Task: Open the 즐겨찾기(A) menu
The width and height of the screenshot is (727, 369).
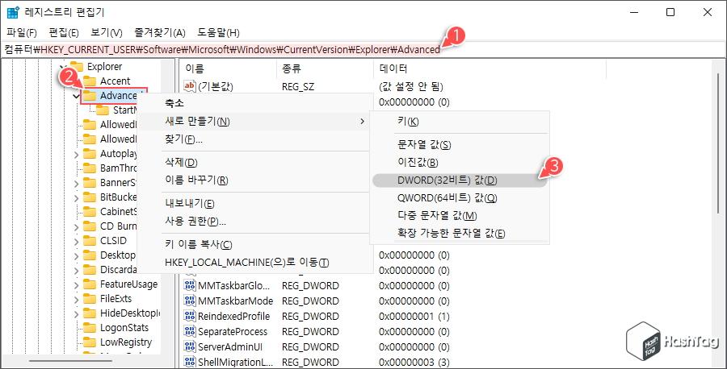Action: click(159, 33)
